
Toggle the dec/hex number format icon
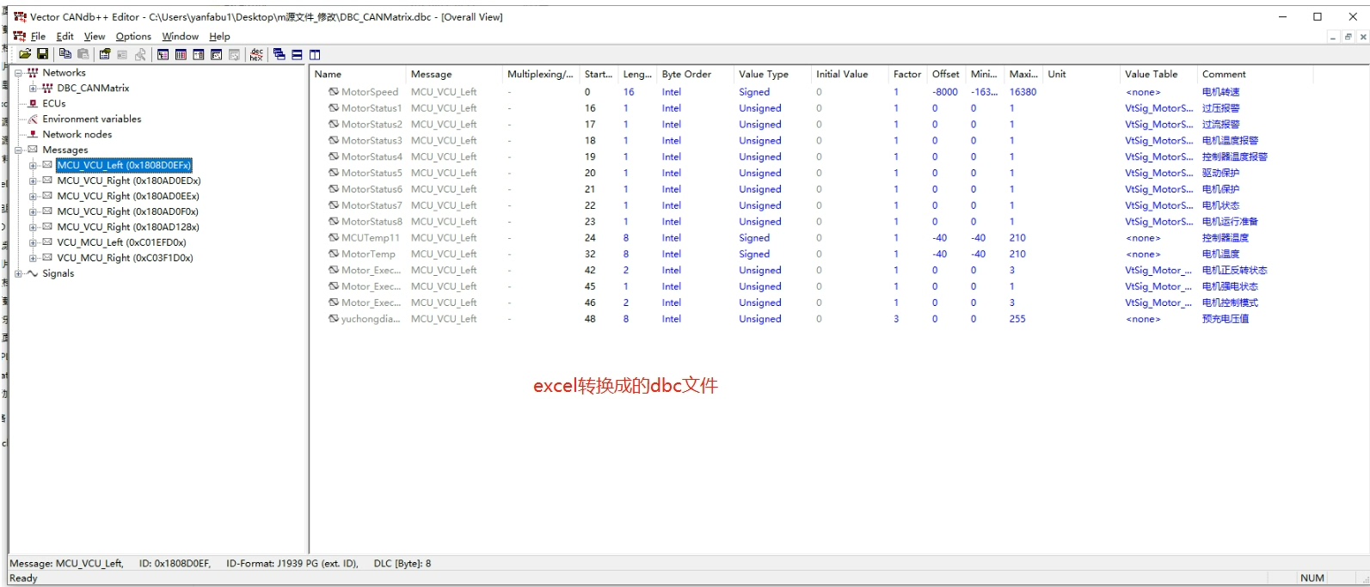(256, 54)
